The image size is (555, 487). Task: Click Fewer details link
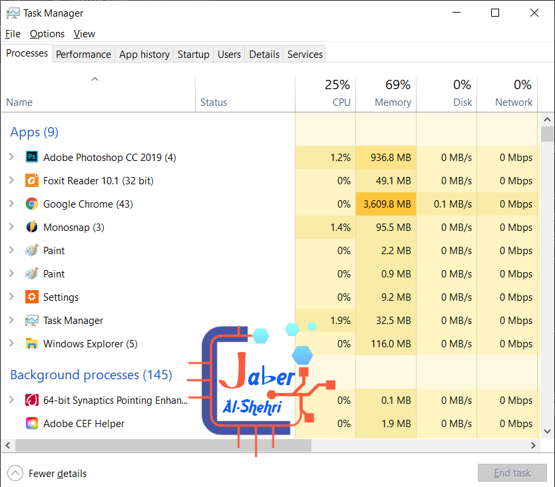click(x=57, y=474)
